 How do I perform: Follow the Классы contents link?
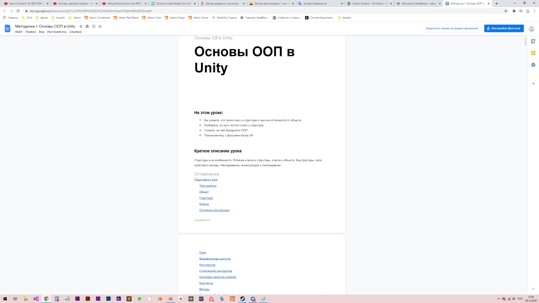[204, 204]
